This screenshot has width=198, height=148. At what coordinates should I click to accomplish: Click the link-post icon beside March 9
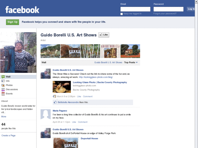point(54,96)
